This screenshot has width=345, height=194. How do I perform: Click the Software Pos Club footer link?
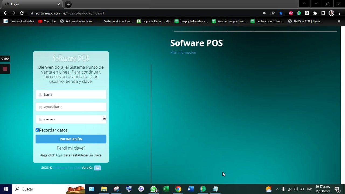[67, 168]
